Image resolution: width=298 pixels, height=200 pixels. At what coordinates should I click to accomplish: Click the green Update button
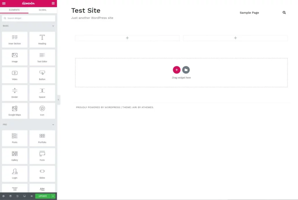(x=42, y=196)
